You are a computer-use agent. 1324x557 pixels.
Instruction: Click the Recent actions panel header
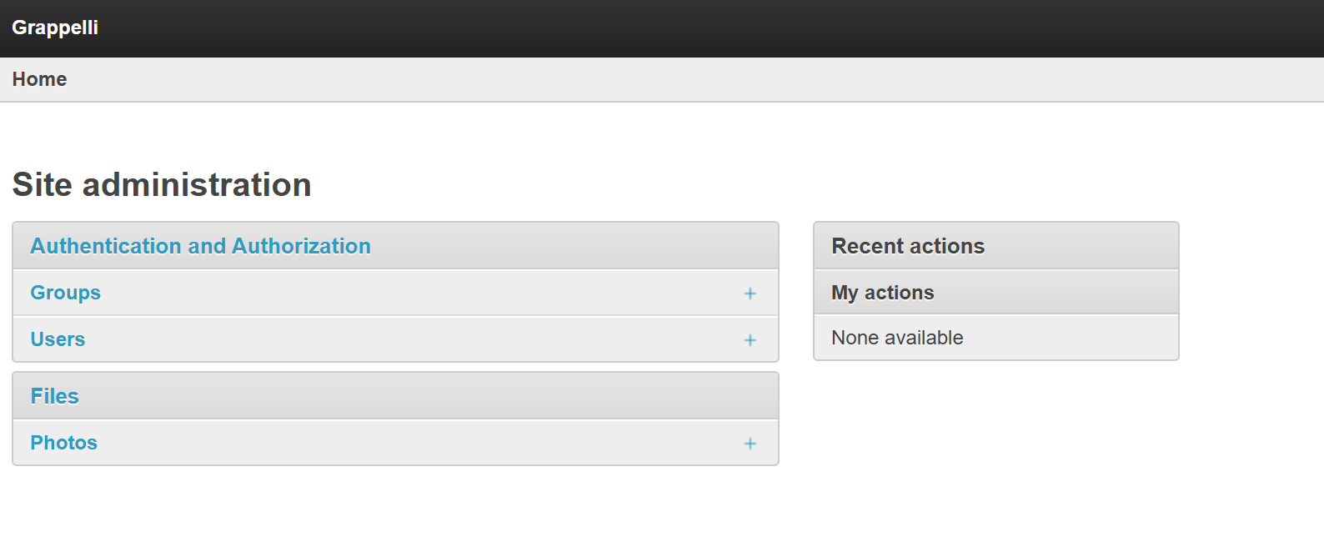tap(908, 246)
